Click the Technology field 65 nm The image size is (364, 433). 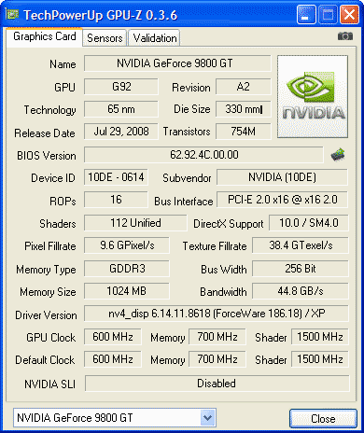point(121,109)
